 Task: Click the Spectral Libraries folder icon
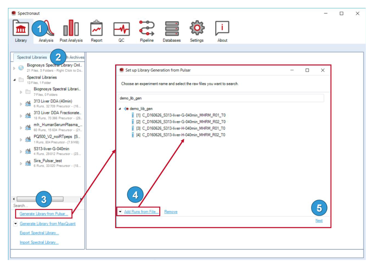click(21, 80)
